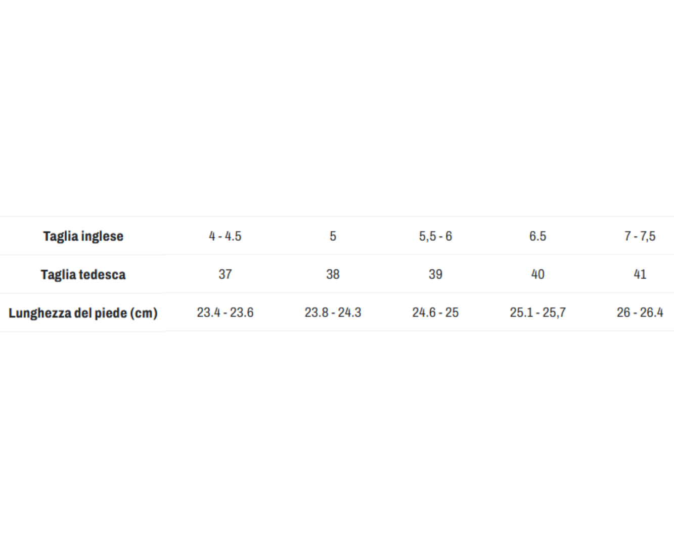This screenshot has width=674, height=536.
Task: Click German size 39 cell
Action: point(435,275)
